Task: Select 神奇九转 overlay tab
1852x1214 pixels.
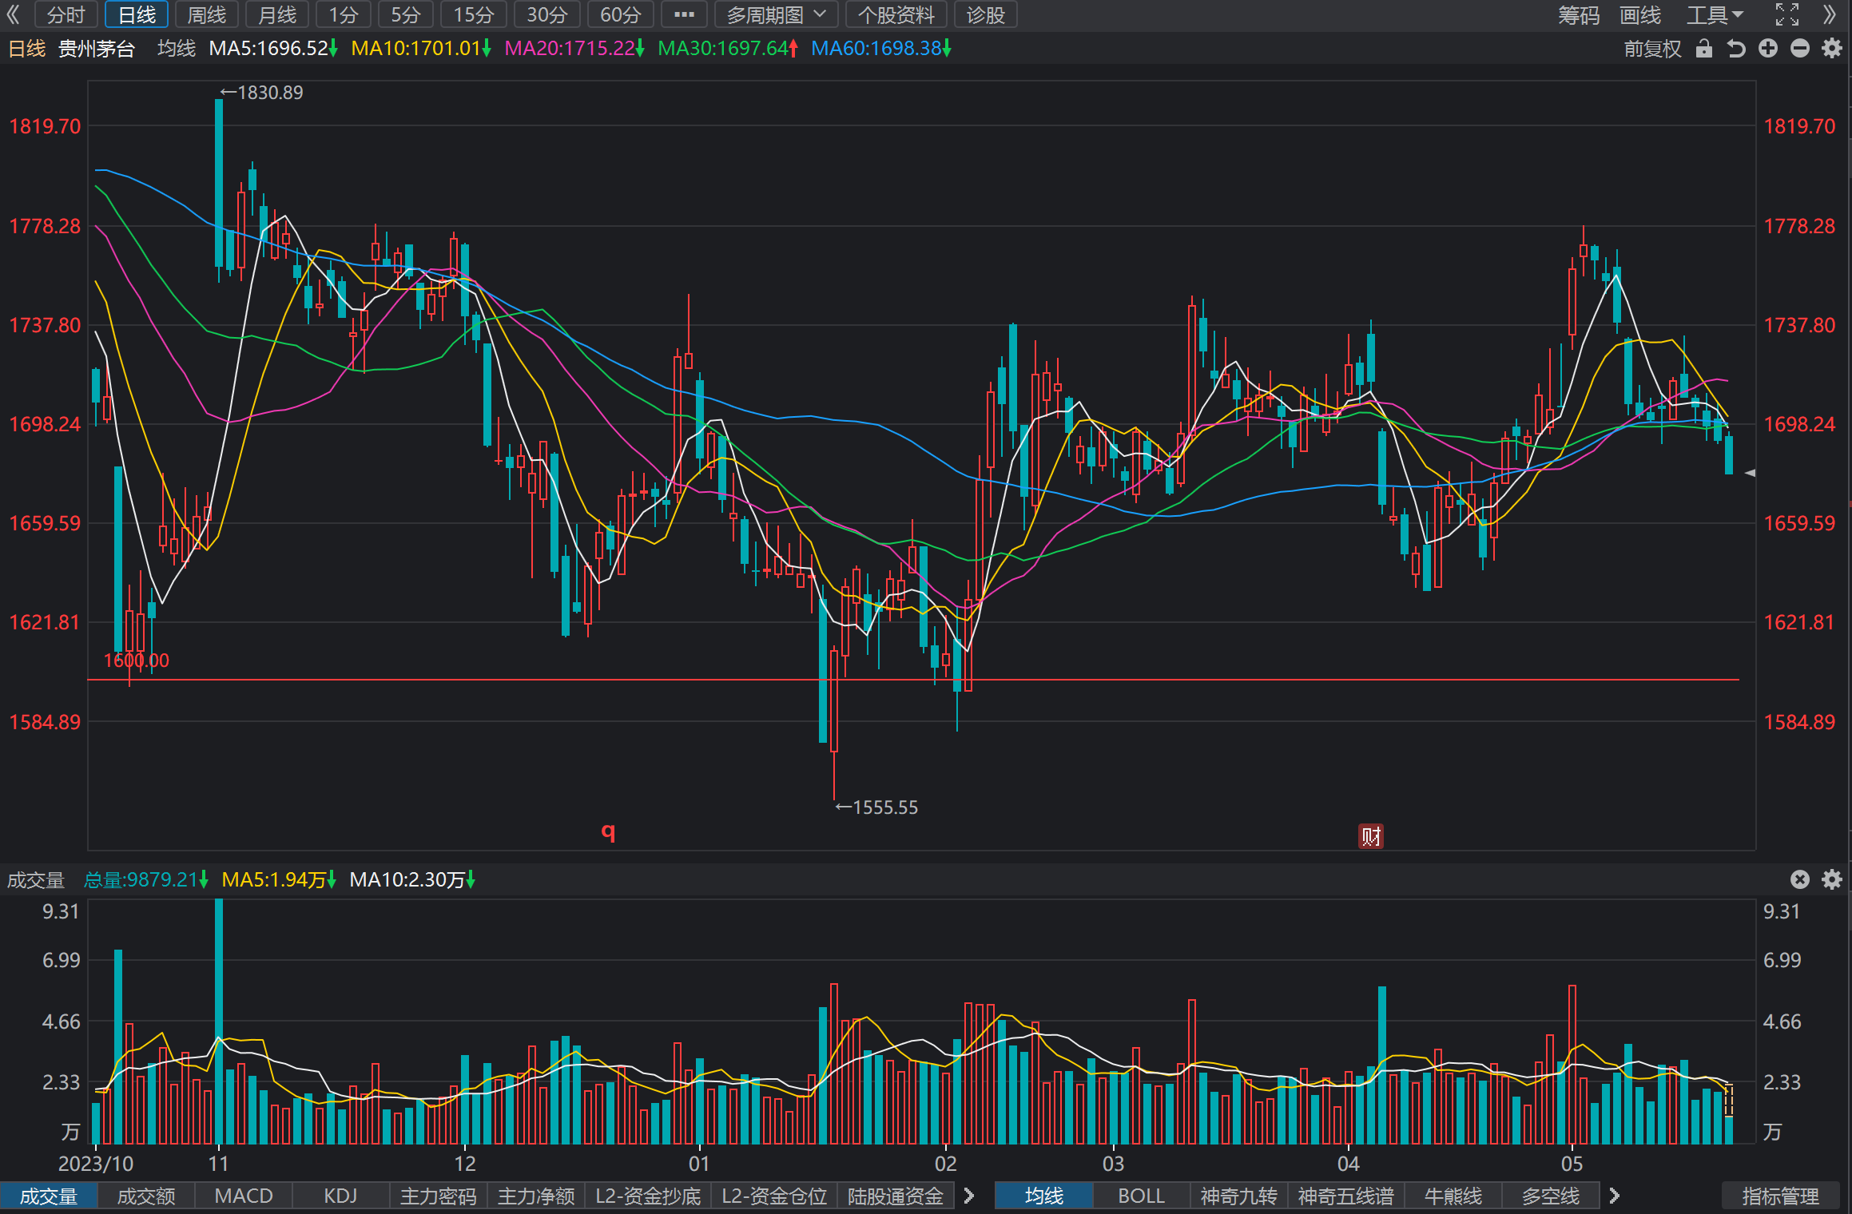Action: (x=1239, y=1196)
